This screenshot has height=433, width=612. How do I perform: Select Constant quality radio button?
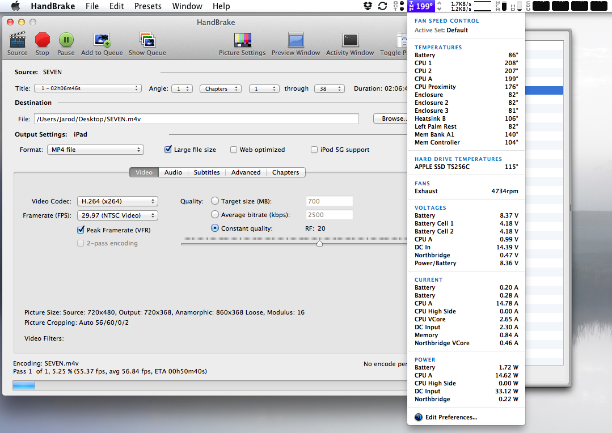[x=214, y=228]
